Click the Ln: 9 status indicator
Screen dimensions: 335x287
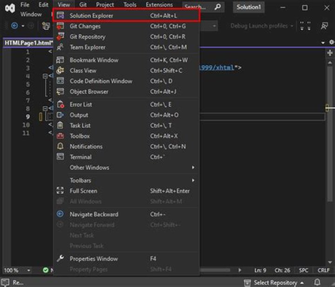pos(260,270)
